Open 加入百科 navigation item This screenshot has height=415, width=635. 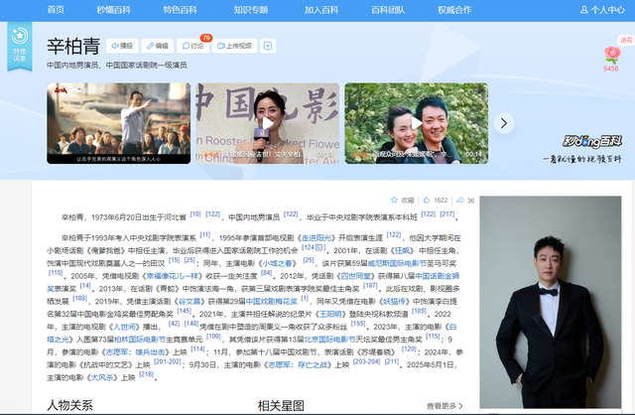[321, 10]
